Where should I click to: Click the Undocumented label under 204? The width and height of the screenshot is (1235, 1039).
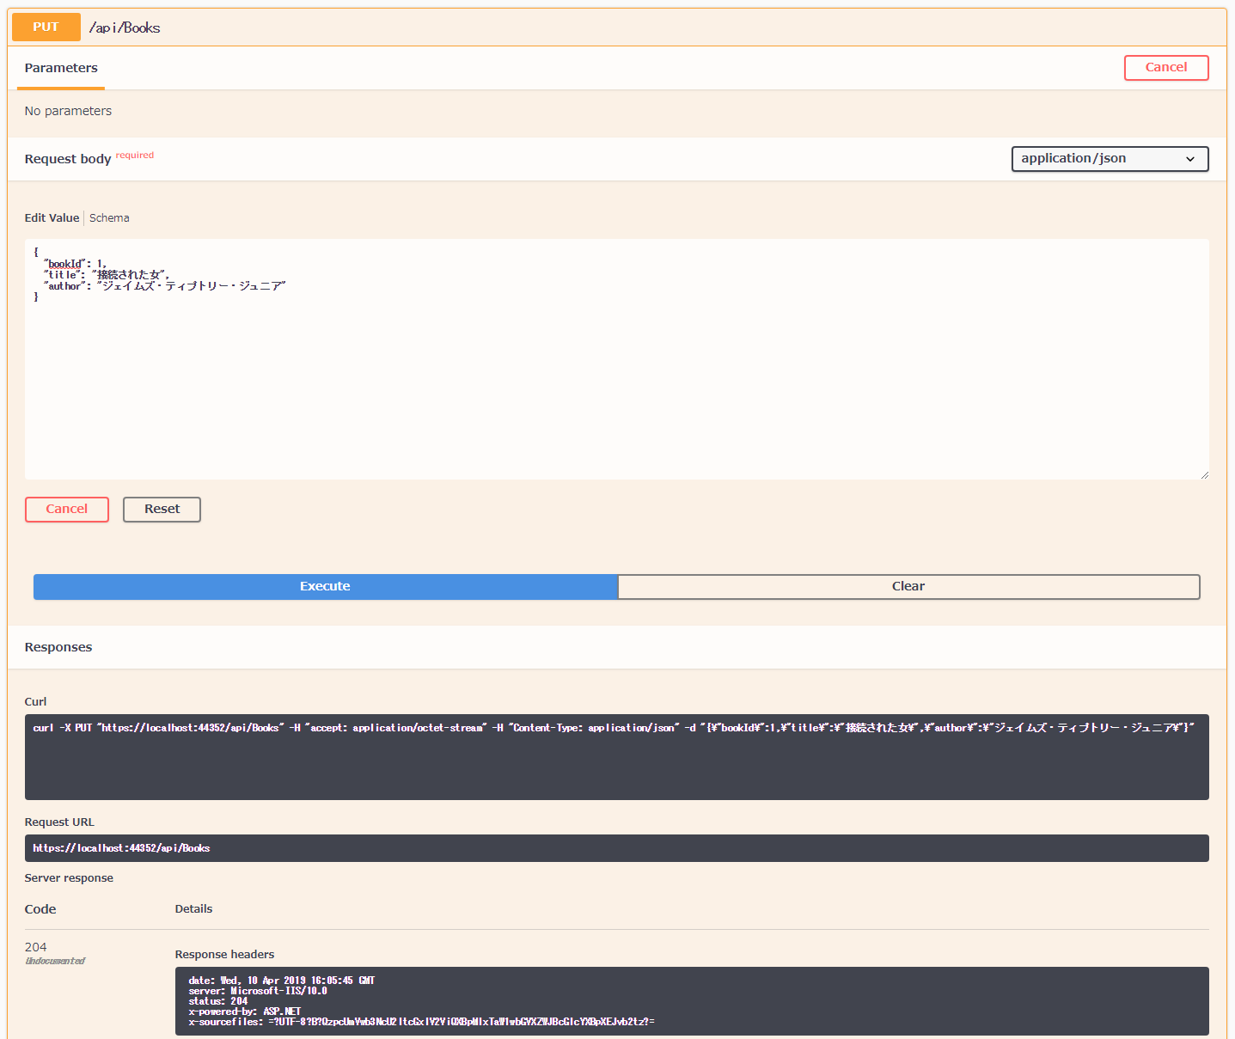pos(55,961)
